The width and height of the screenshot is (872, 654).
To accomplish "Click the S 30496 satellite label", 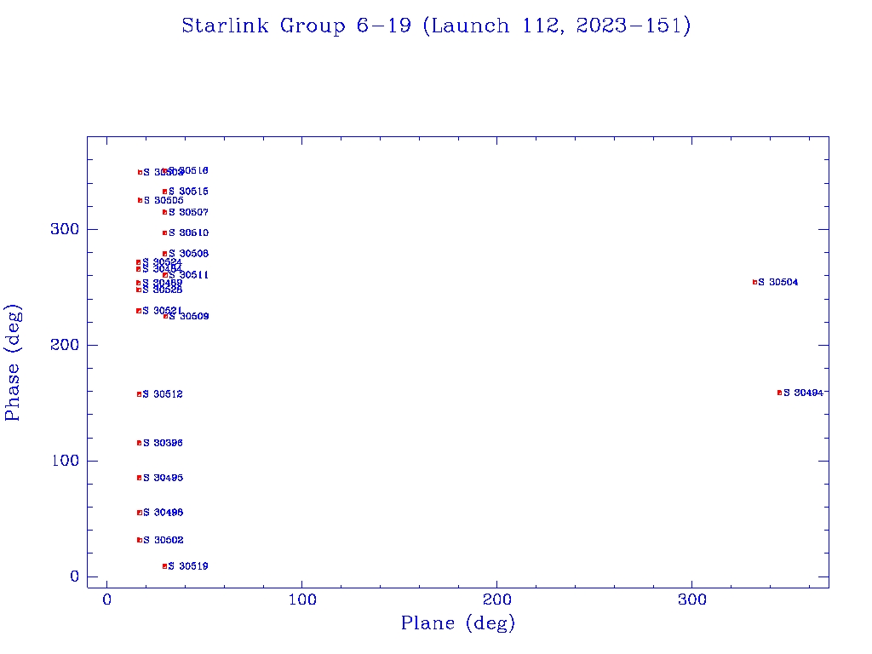I will pos(163,513).
